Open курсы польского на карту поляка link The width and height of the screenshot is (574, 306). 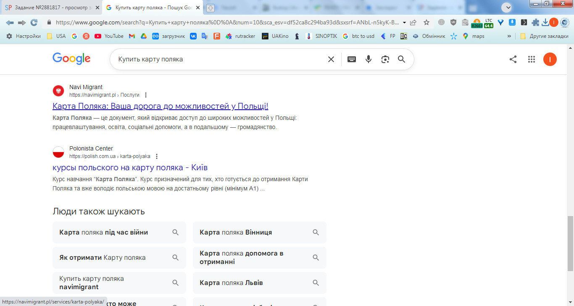(130, 168)
